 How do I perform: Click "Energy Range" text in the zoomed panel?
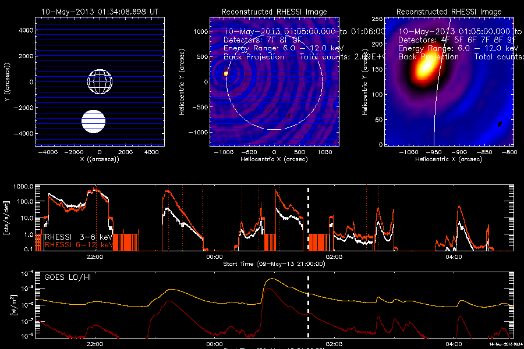[426, 48]
